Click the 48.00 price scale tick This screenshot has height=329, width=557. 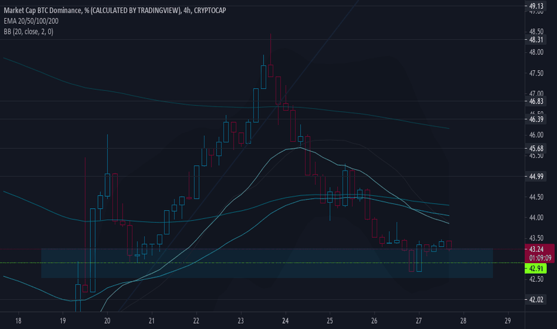coord(536,52)
